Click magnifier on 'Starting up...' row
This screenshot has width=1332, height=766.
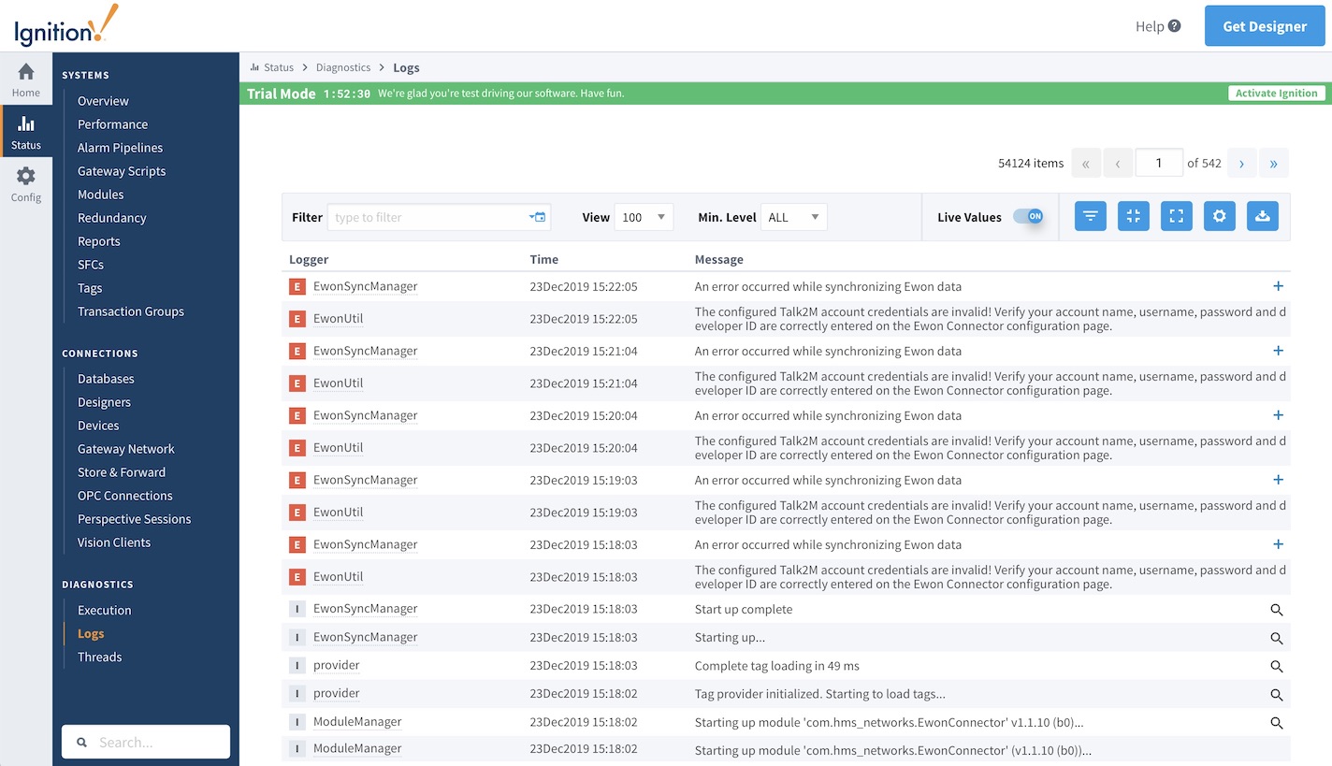[1277, 638]
